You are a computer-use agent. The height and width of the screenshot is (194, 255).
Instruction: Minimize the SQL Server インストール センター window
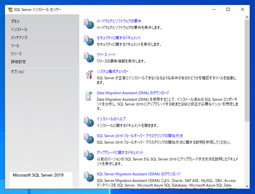214,10
